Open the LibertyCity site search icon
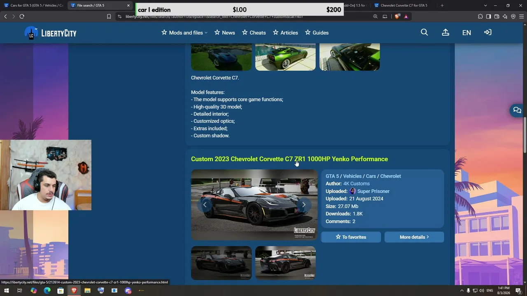The image size is (527, 296). [x=424, y=32]
